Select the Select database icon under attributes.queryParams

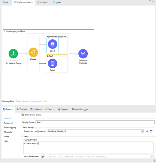point(52,44)
